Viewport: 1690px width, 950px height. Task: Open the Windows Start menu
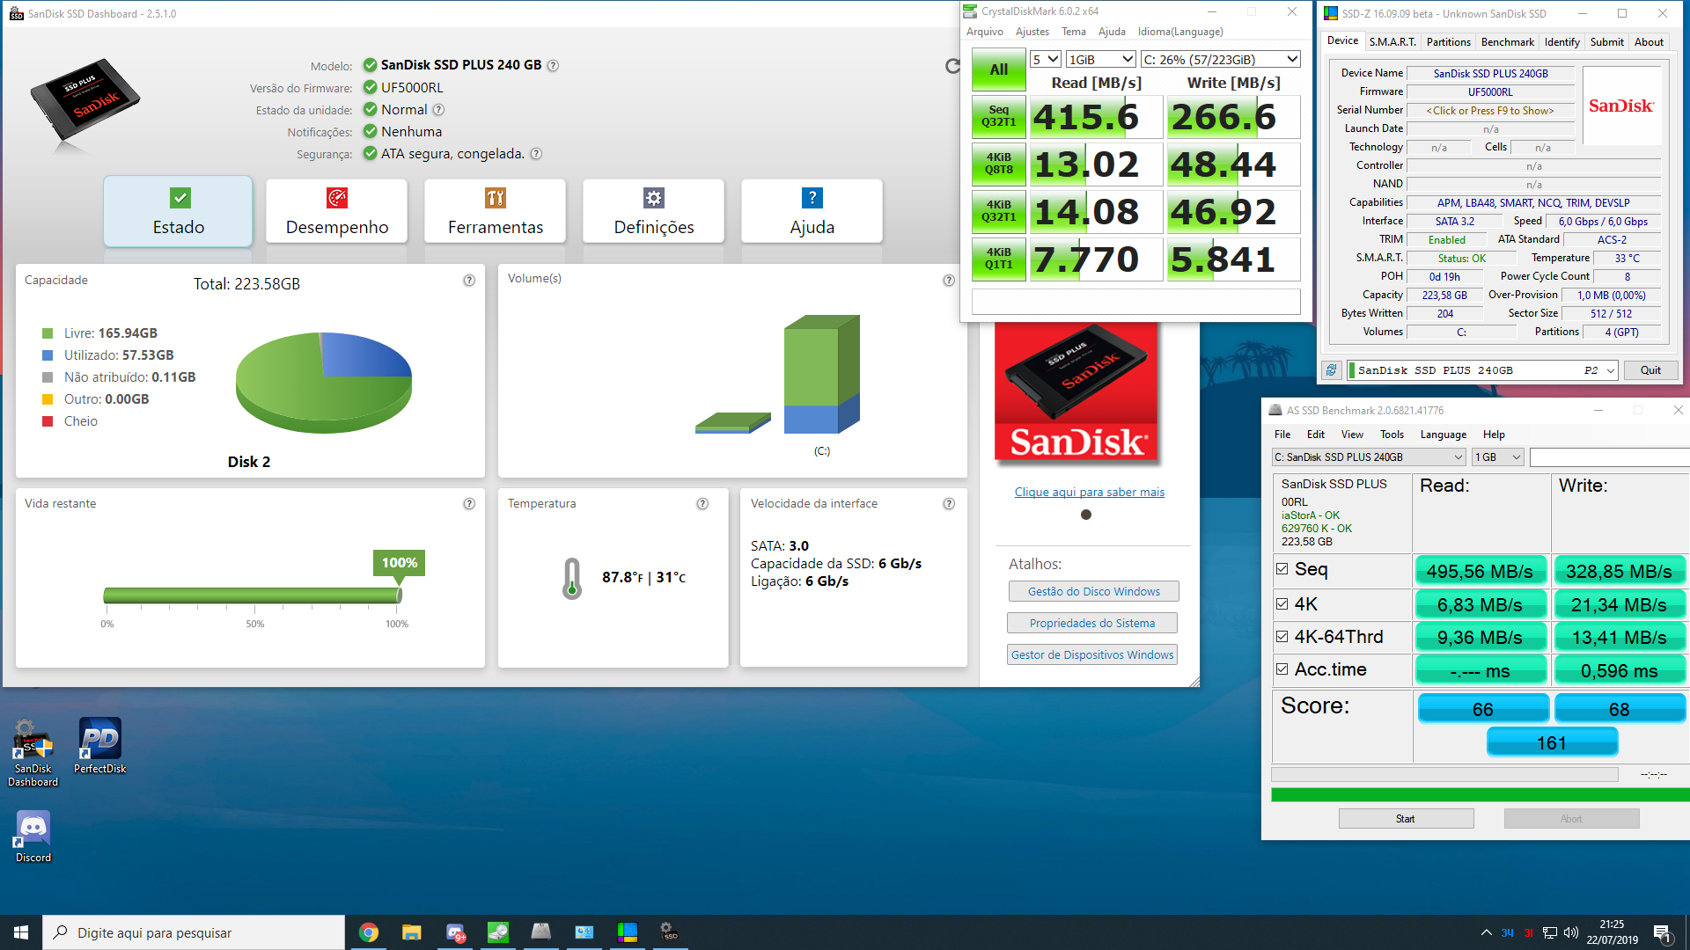[x=21, y=932]
